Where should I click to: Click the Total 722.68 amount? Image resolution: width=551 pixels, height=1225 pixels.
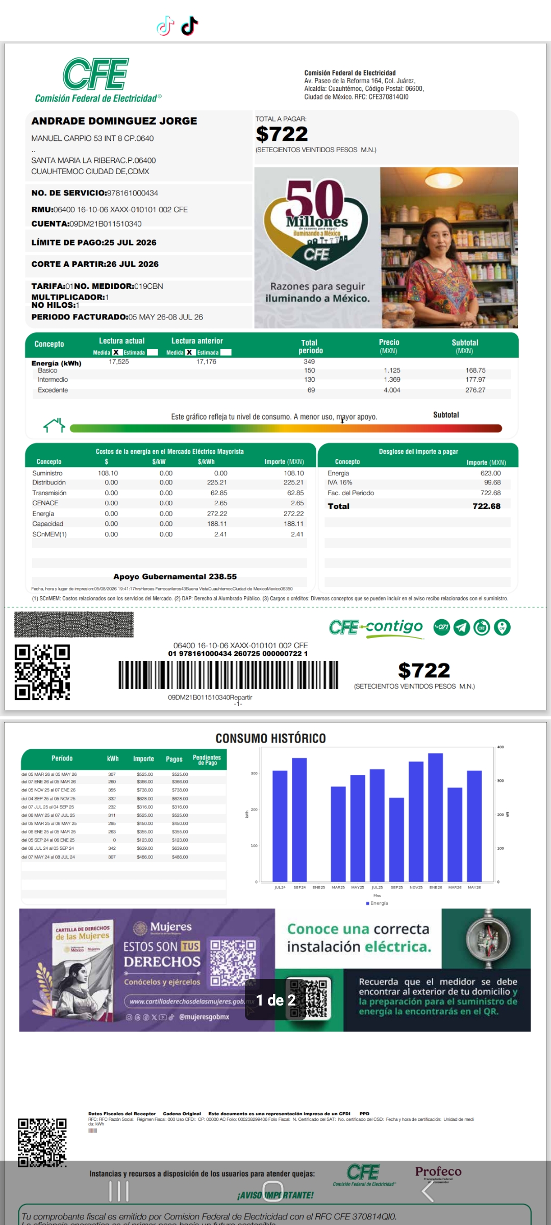(487, 506)
